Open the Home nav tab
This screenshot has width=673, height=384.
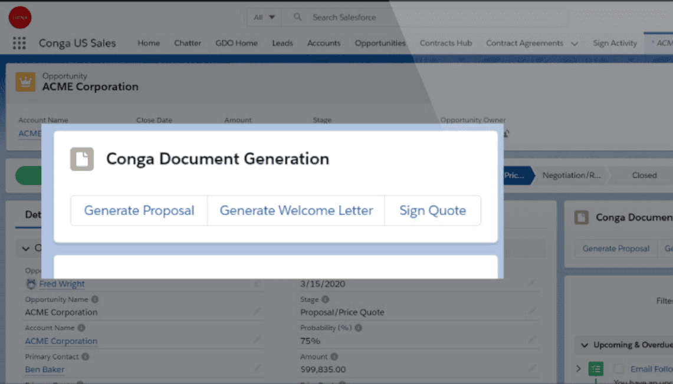pos(149,43)
